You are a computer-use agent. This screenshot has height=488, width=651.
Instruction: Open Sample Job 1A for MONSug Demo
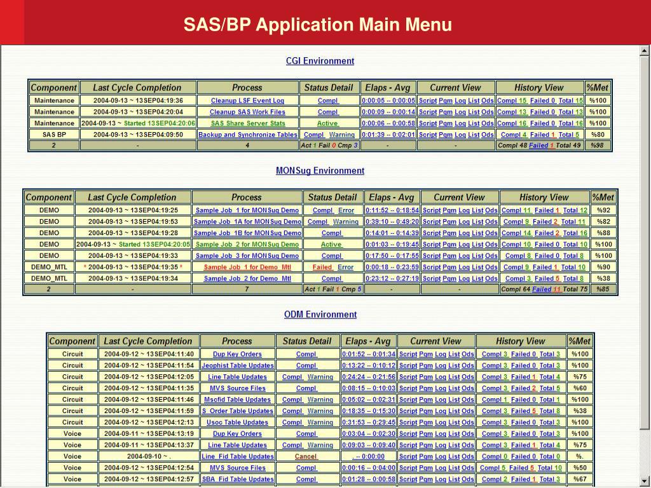point(247,222)
